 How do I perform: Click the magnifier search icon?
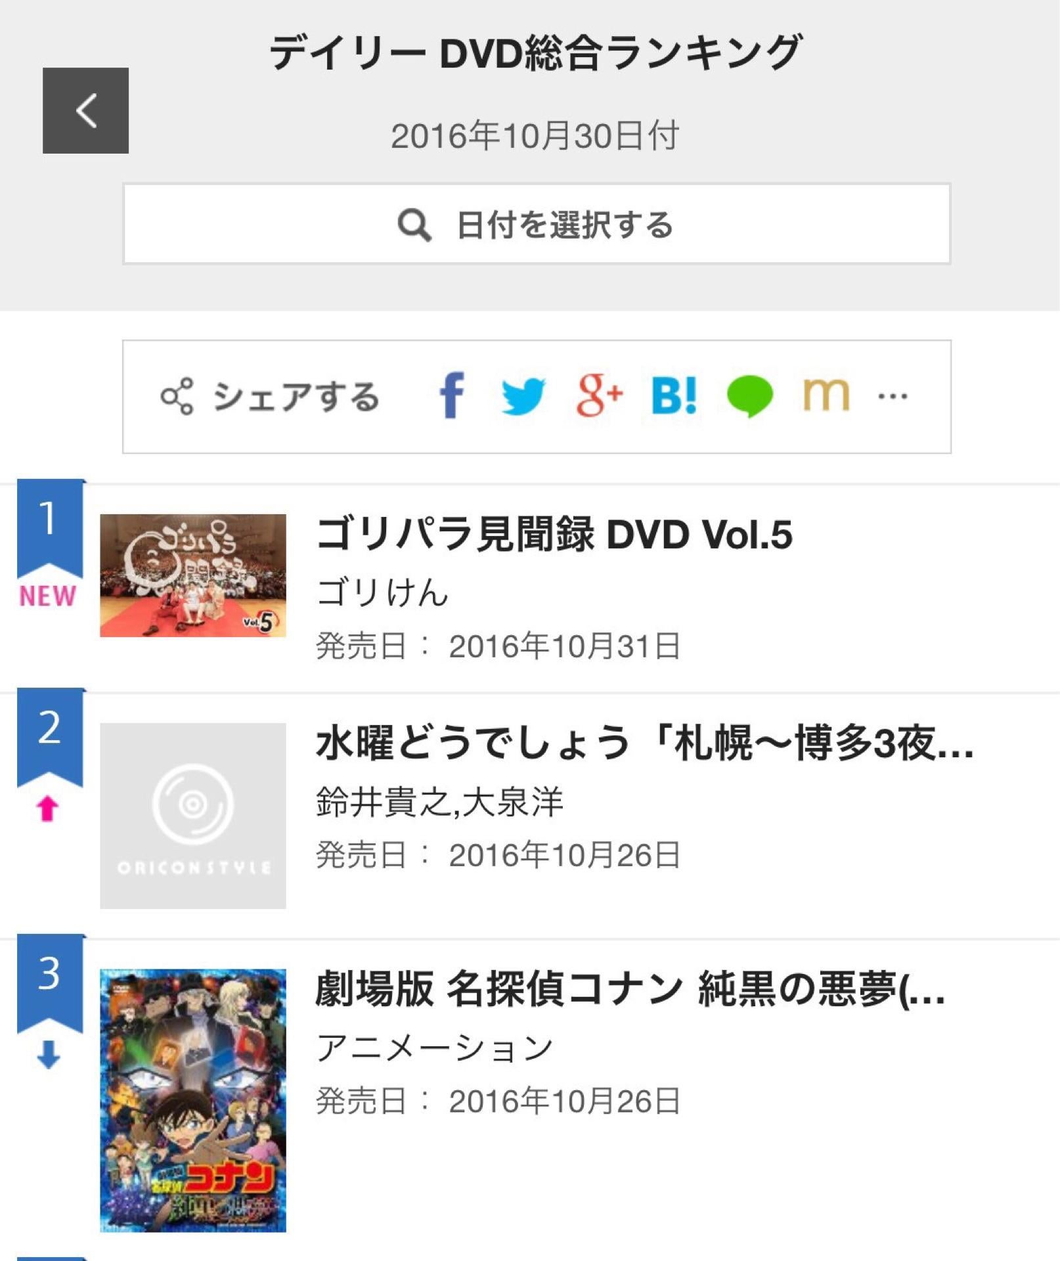414,225
